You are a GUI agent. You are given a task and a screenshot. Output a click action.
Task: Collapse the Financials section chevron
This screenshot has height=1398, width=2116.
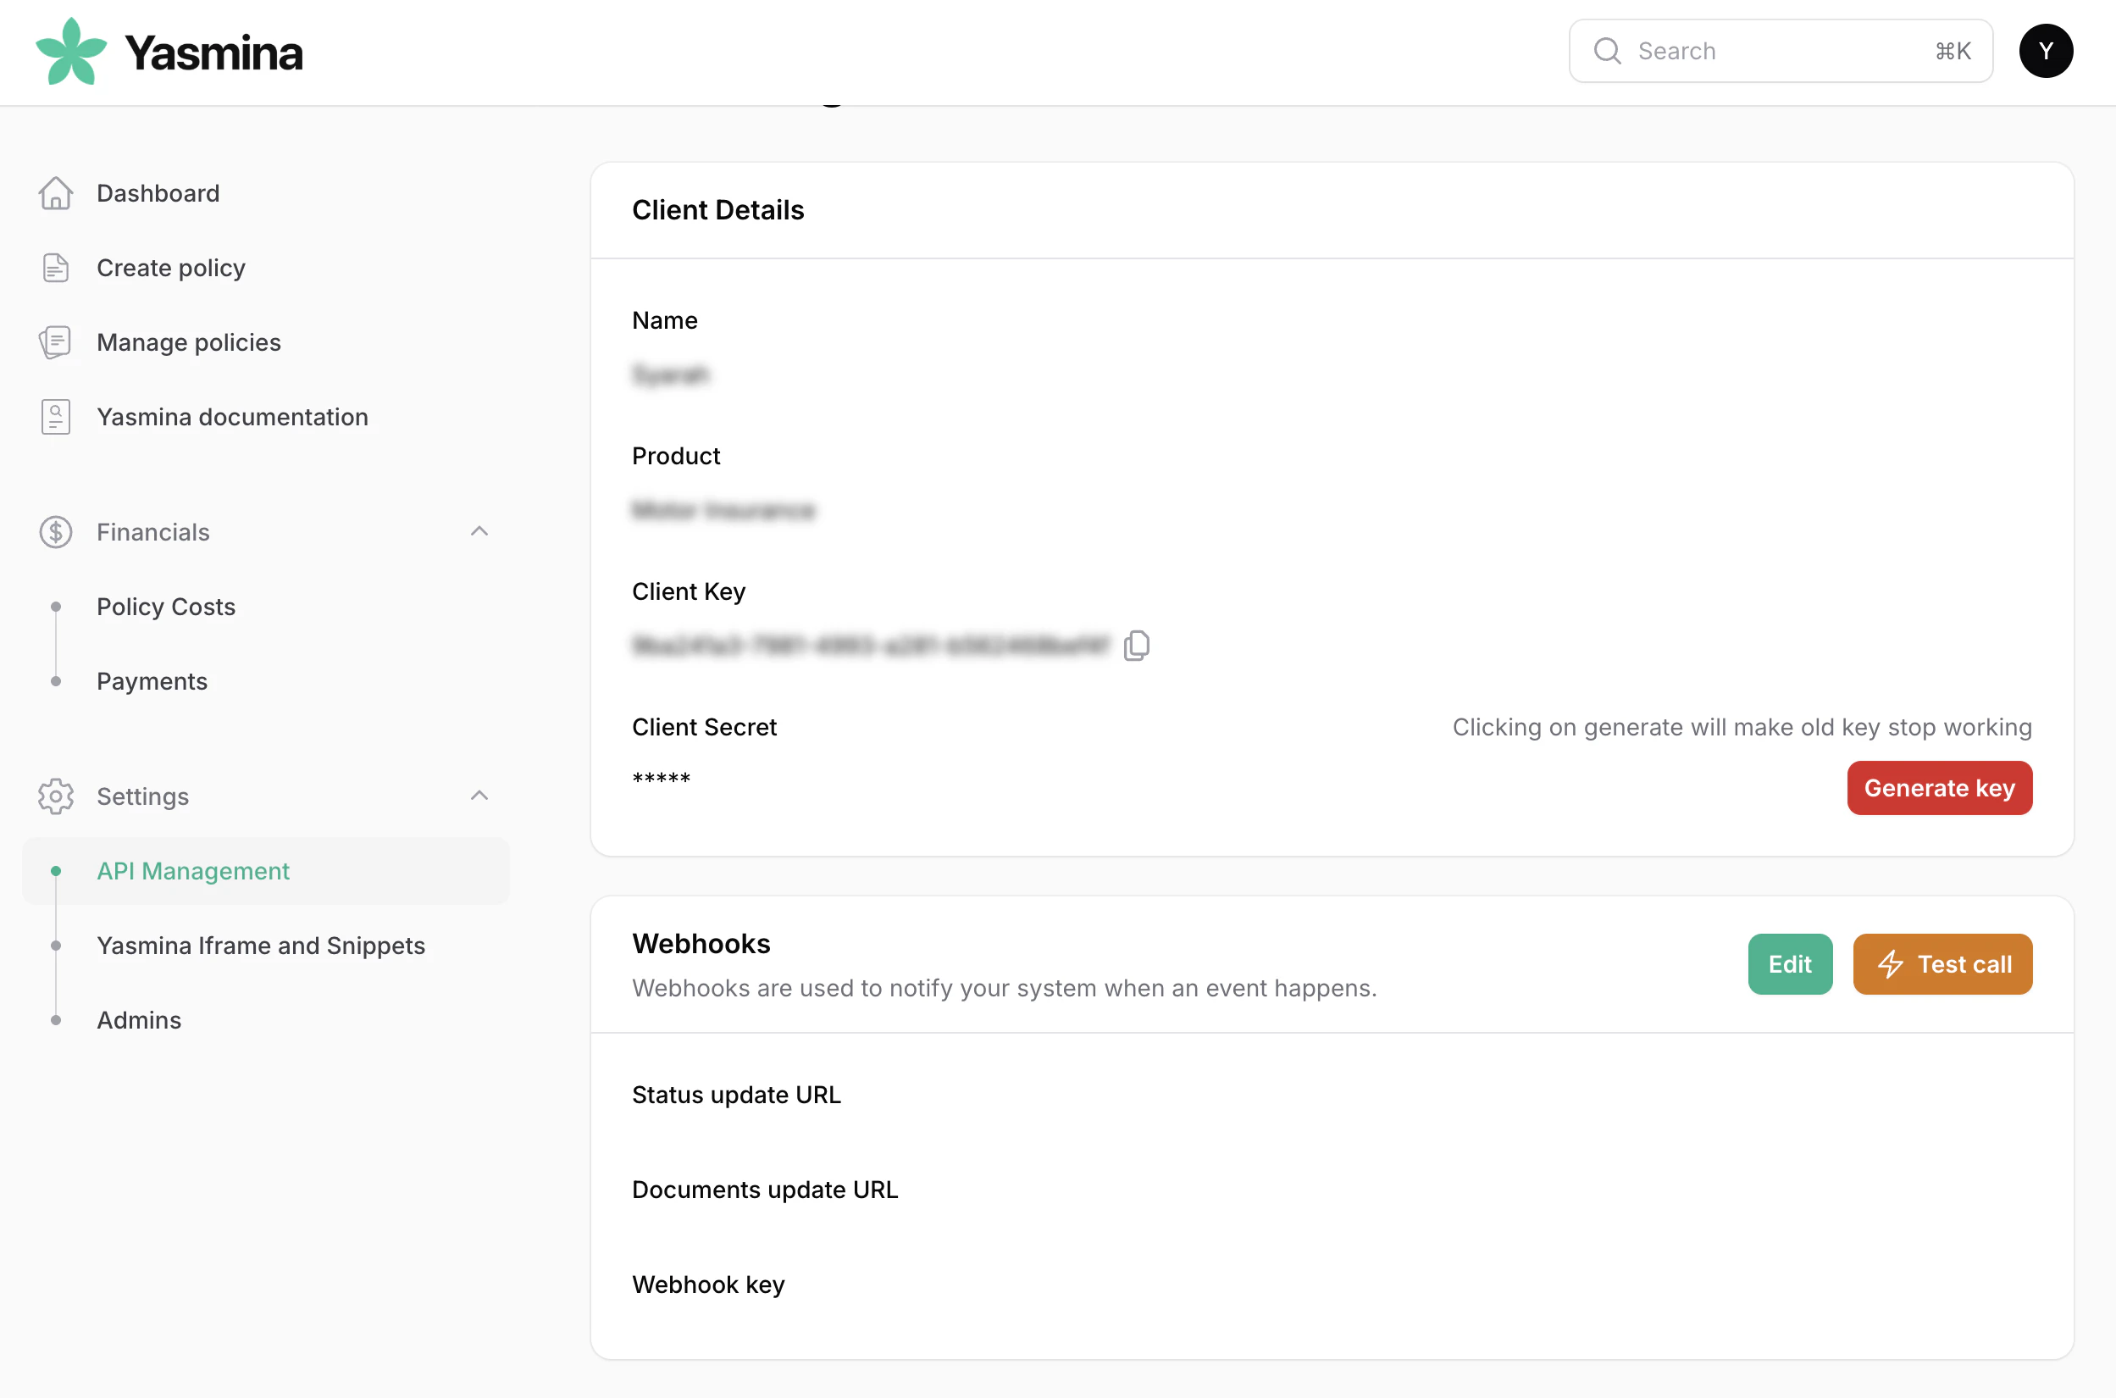tap(479, 531)
